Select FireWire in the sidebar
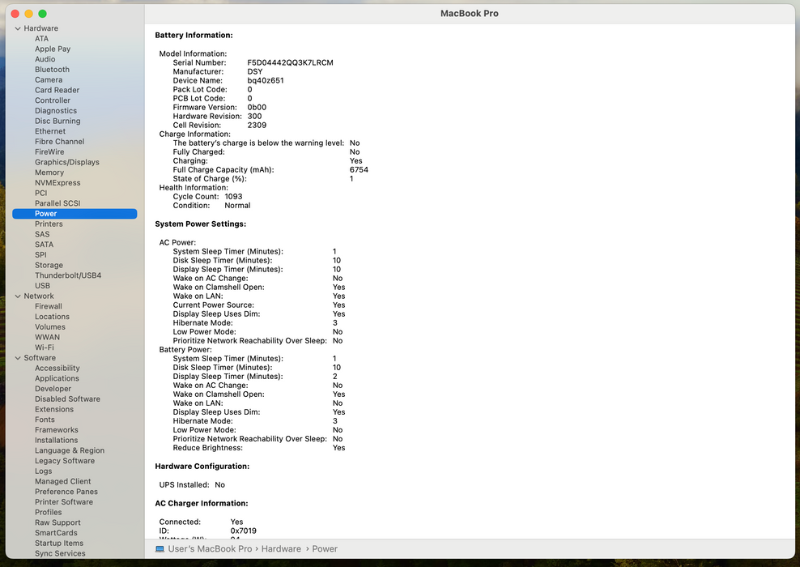800x567 pixels. click(49, 151)
